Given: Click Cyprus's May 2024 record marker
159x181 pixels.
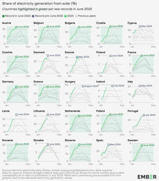Looking at the screenshot, I should click(x=140, y=26).
